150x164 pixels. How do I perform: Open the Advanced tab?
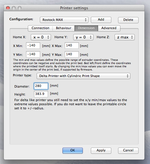[109, 28]
